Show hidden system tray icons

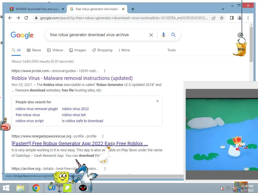(216, 188)
